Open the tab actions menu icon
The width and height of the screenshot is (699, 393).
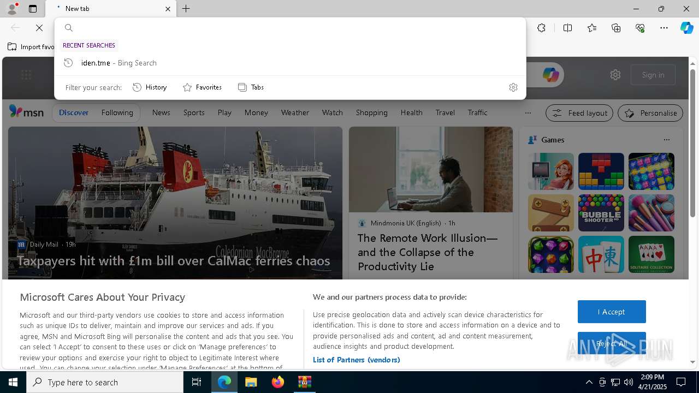tap(33, 9)
